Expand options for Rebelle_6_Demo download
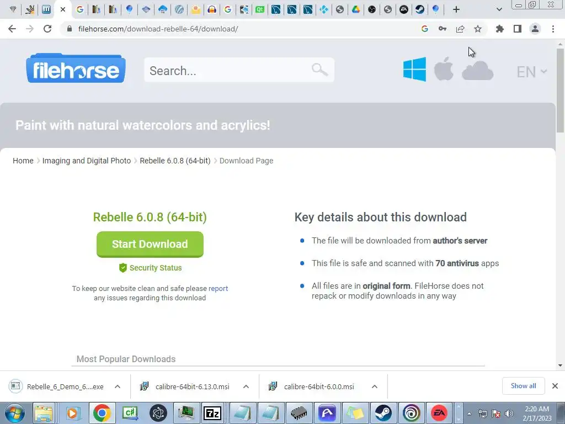The image size is (565, 424). [x=118, y=386]
